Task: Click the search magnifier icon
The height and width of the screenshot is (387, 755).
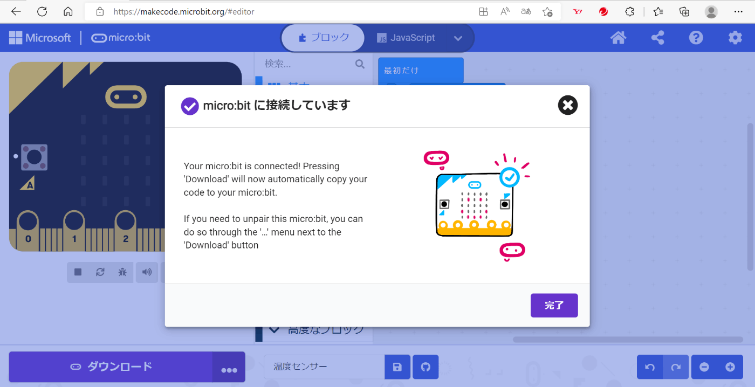Action: point(360,64)
